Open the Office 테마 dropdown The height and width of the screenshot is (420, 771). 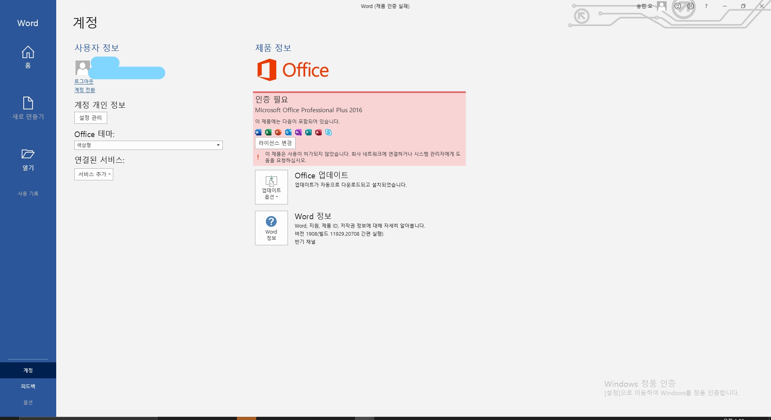218,145
